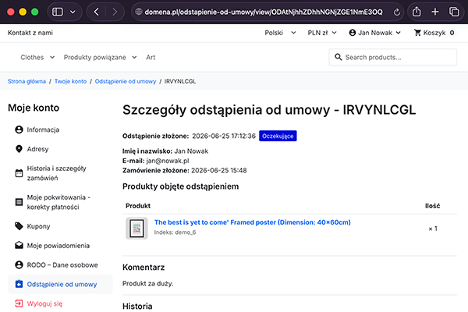
Task: Click the Kupony tag icon
Action: pos(19,226)
